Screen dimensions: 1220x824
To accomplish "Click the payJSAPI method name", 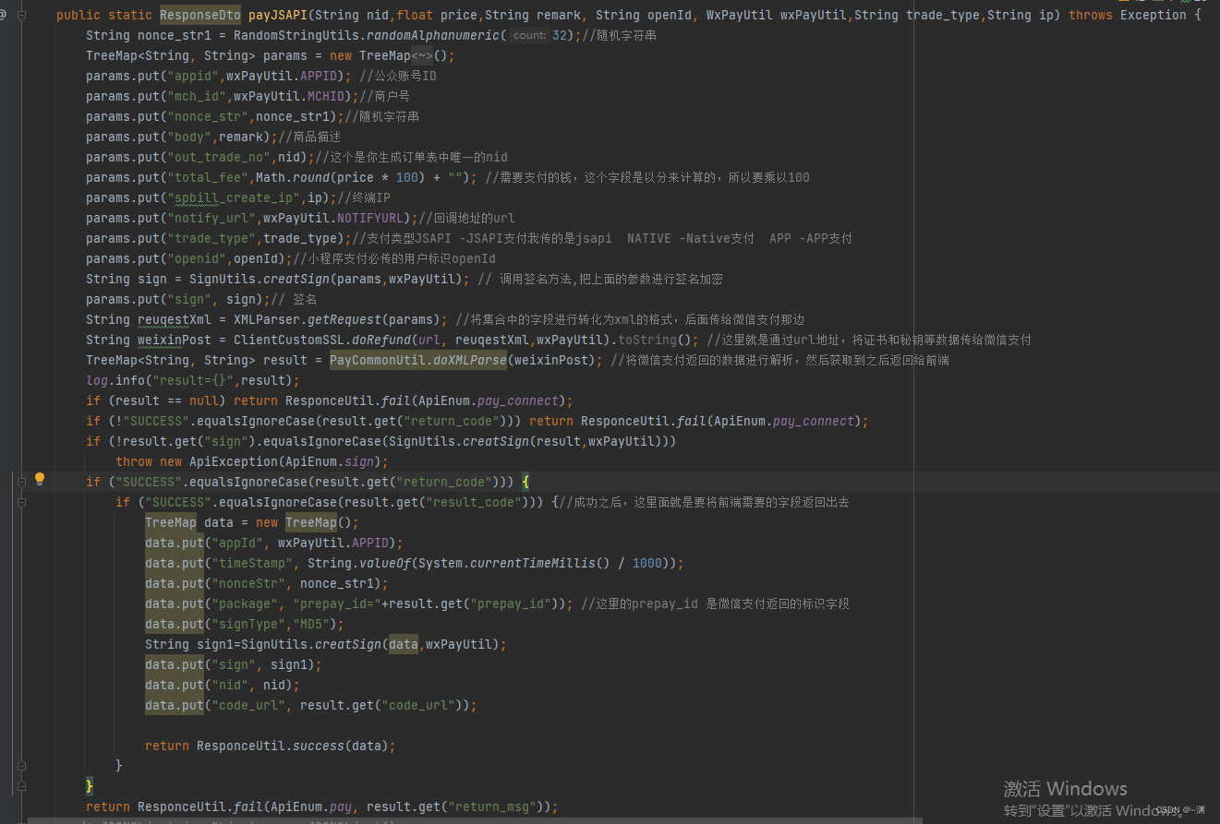I will pos(277,16).
